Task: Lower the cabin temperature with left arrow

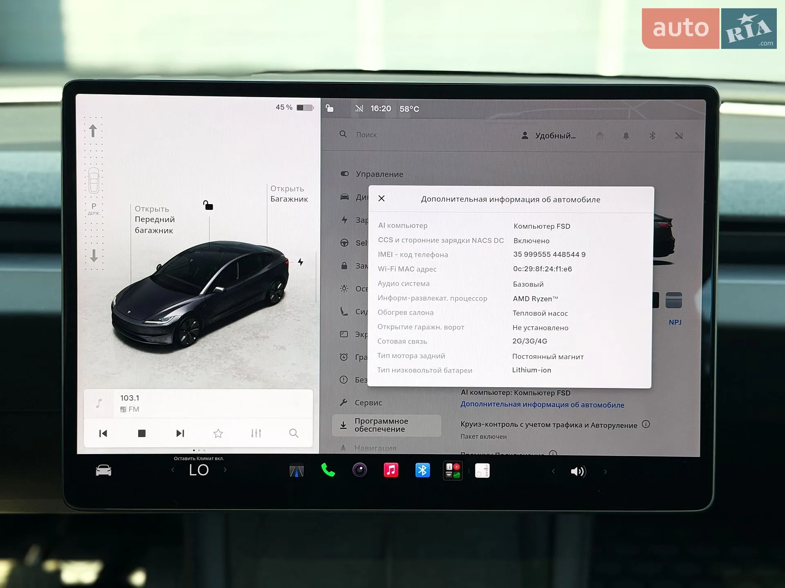Action: coord(173,470)
